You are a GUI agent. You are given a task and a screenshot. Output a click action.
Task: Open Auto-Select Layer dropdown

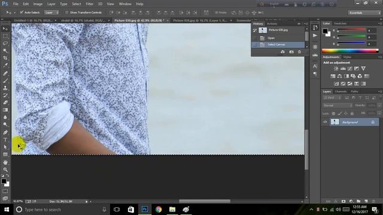(x=51, y=13)
